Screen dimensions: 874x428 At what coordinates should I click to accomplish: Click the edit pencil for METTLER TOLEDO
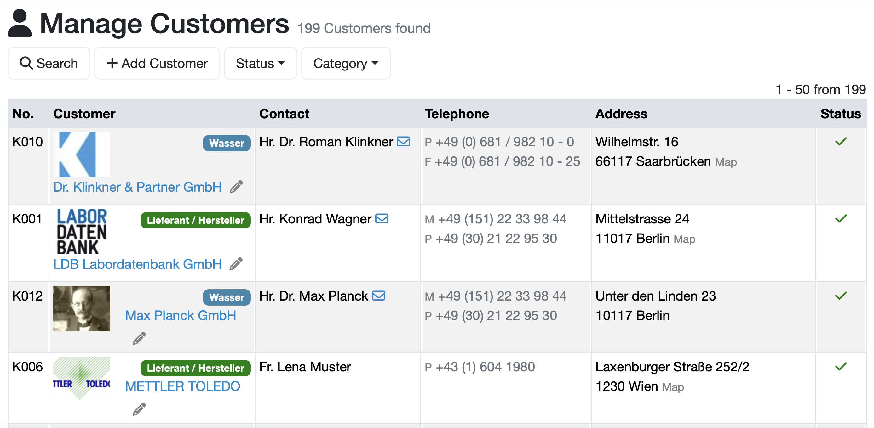tap(139, 409)
